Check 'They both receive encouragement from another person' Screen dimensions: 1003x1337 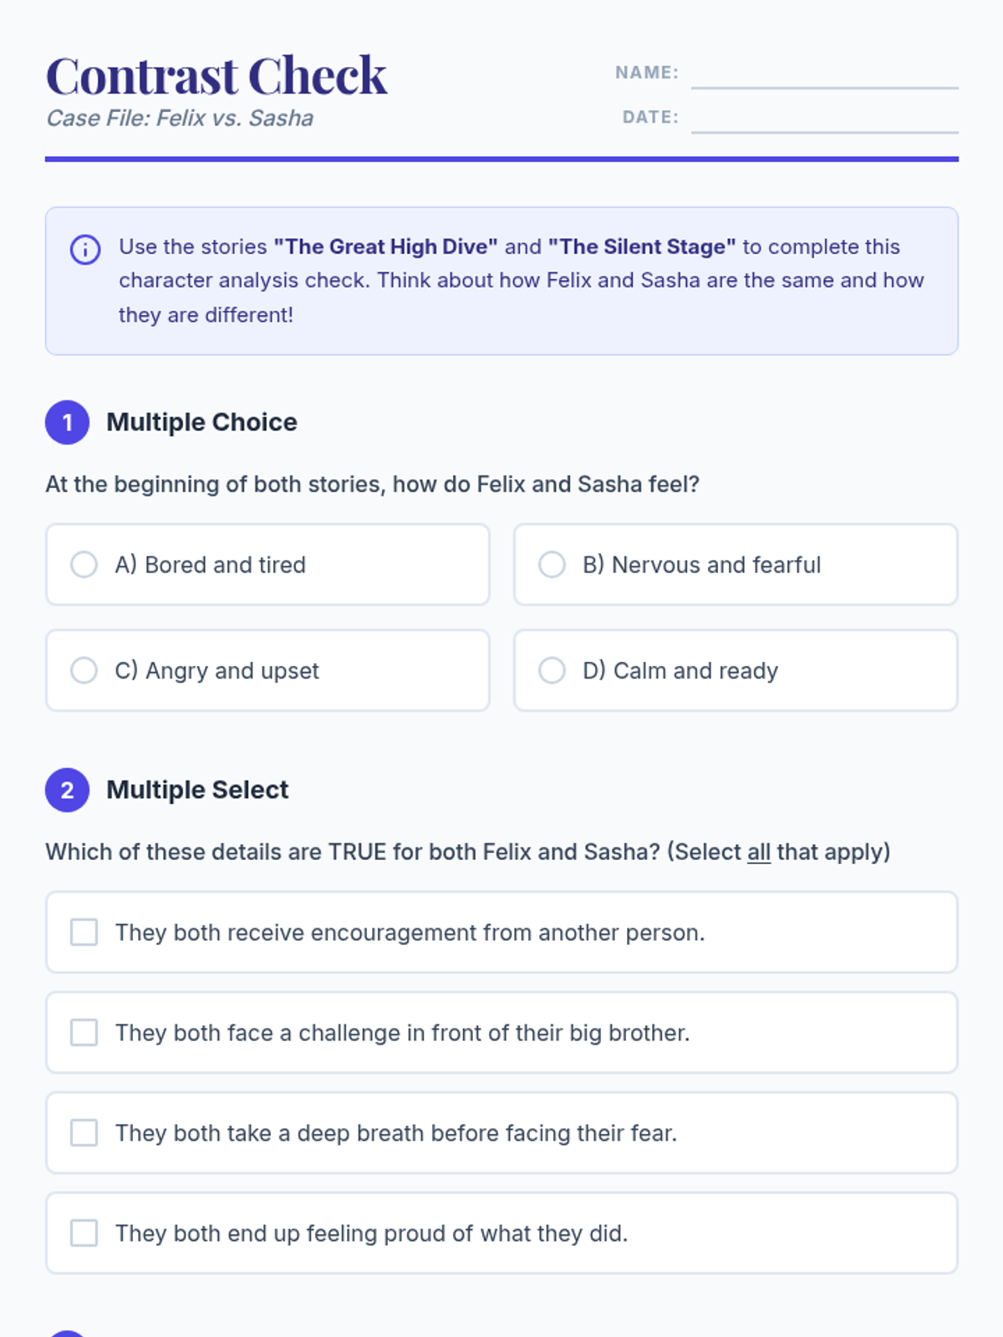pyautogui.click(x=501, y=933)
